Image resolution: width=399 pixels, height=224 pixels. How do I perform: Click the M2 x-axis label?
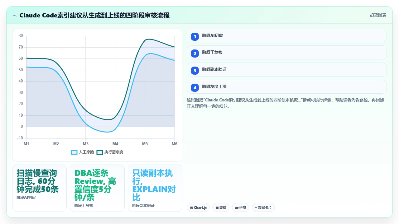click(x=56, y=144)
